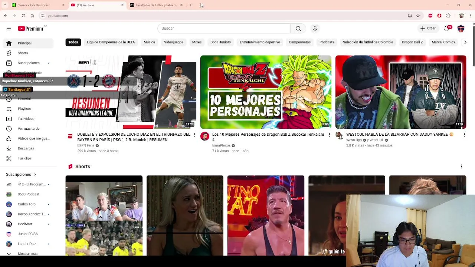
Task: Select Entretenimiento deportivo chip
Action: point(260,42)
